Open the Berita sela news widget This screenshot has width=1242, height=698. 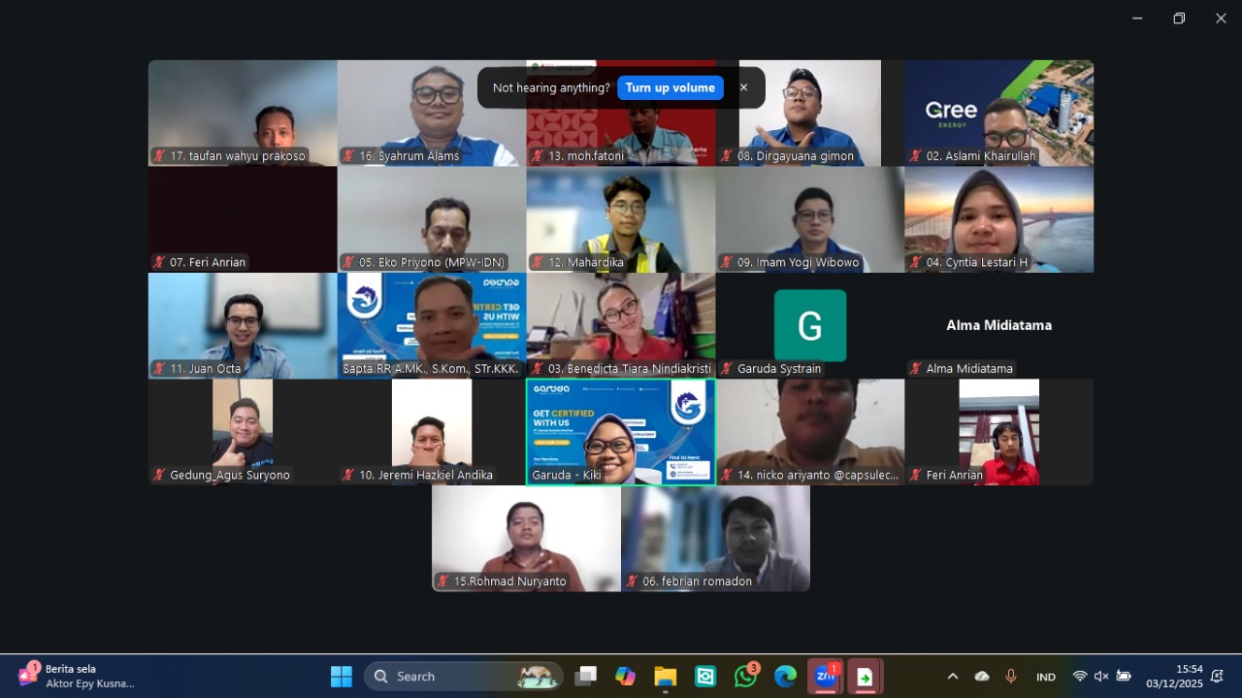click(78, 677)
